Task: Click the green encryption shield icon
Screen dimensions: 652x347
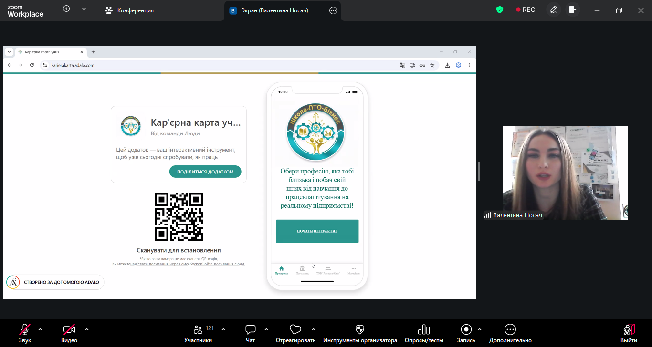Action: tap(500, 10)
